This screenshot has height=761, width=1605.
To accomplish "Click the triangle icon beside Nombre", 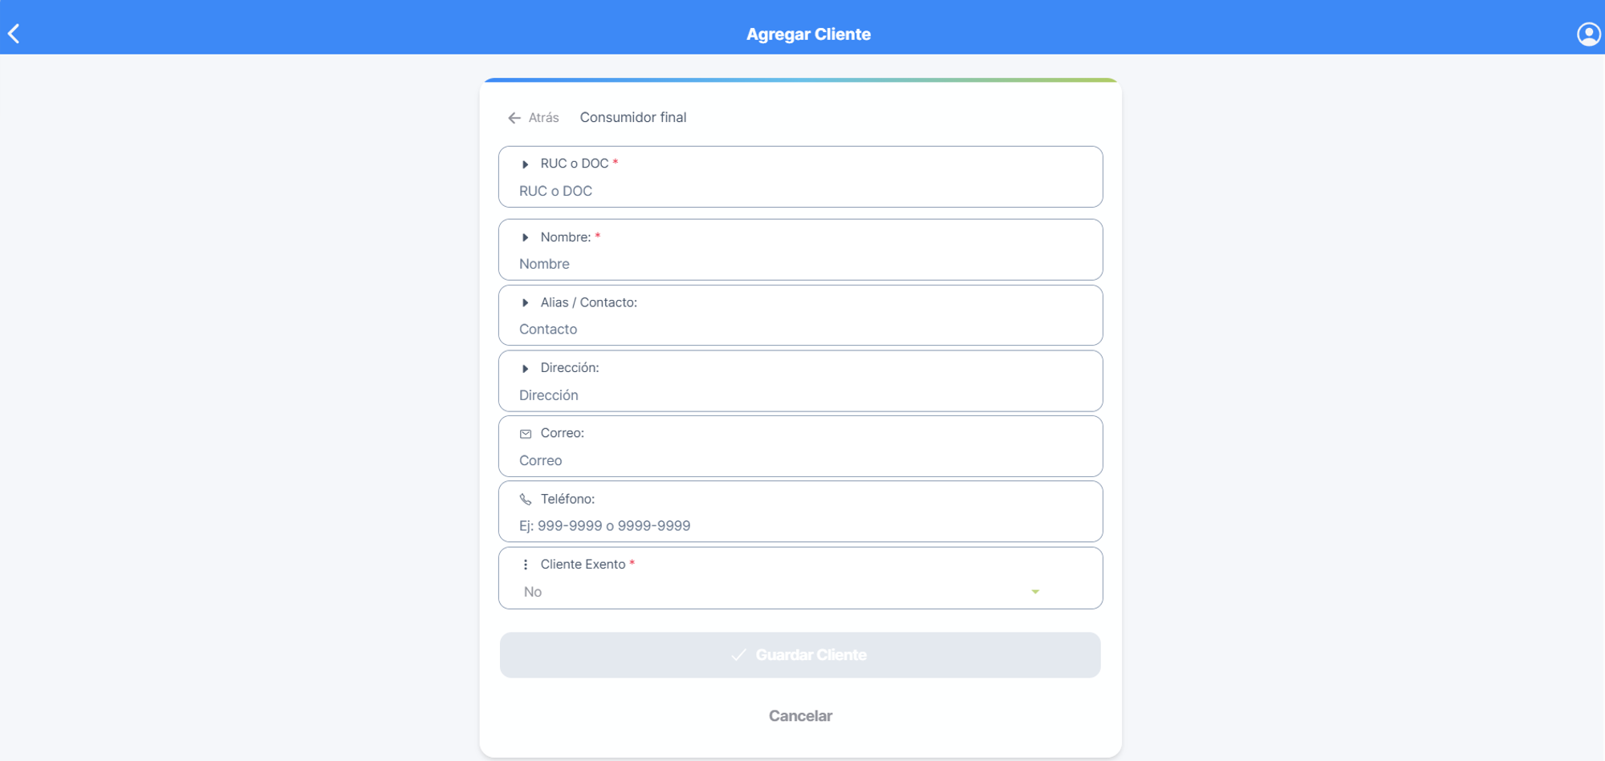I will [526, 237].
